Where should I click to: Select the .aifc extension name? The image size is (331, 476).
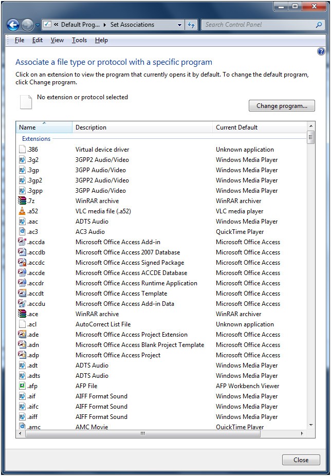click(x=33, y=407)
